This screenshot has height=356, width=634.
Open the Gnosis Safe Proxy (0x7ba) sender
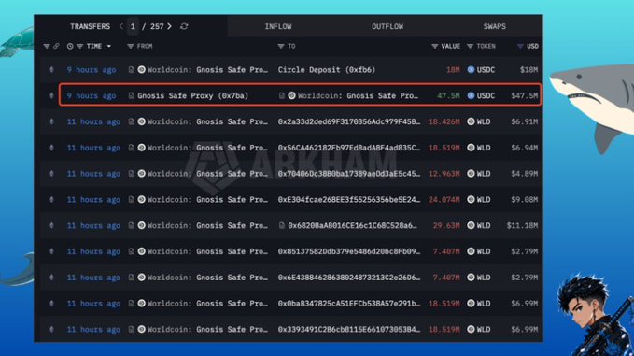[x=192, y=95]
